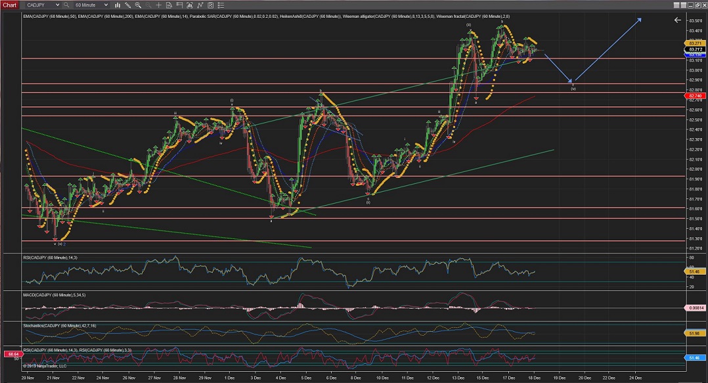This screenshot has width=708, height=383.
Task: Select the bottom double RSI panel label
Action: pyautogui.click(x=77, y=350)
